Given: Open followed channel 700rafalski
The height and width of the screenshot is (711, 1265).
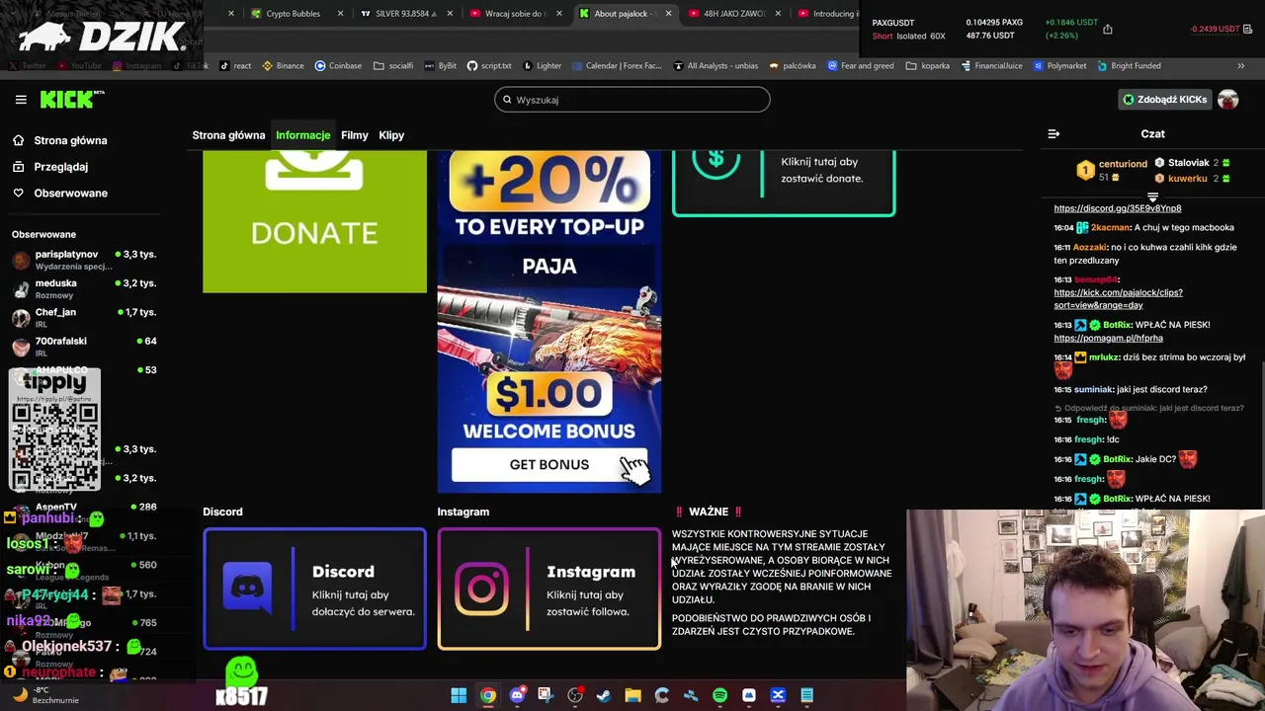Looking at the screenshot, I should (x=83, y=346).
